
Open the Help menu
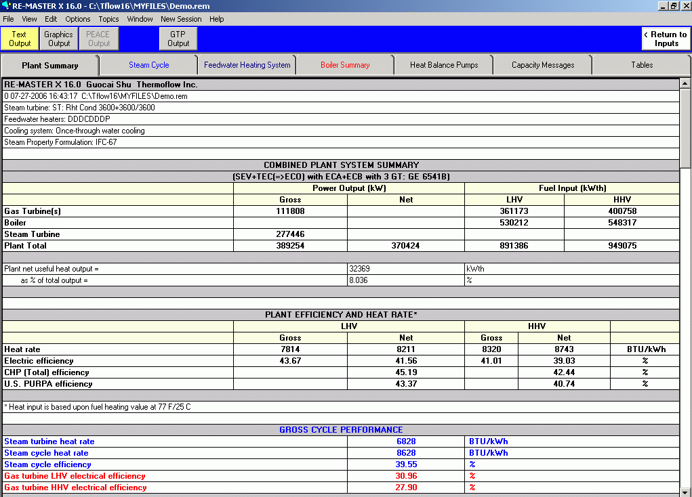pos(217,19)
